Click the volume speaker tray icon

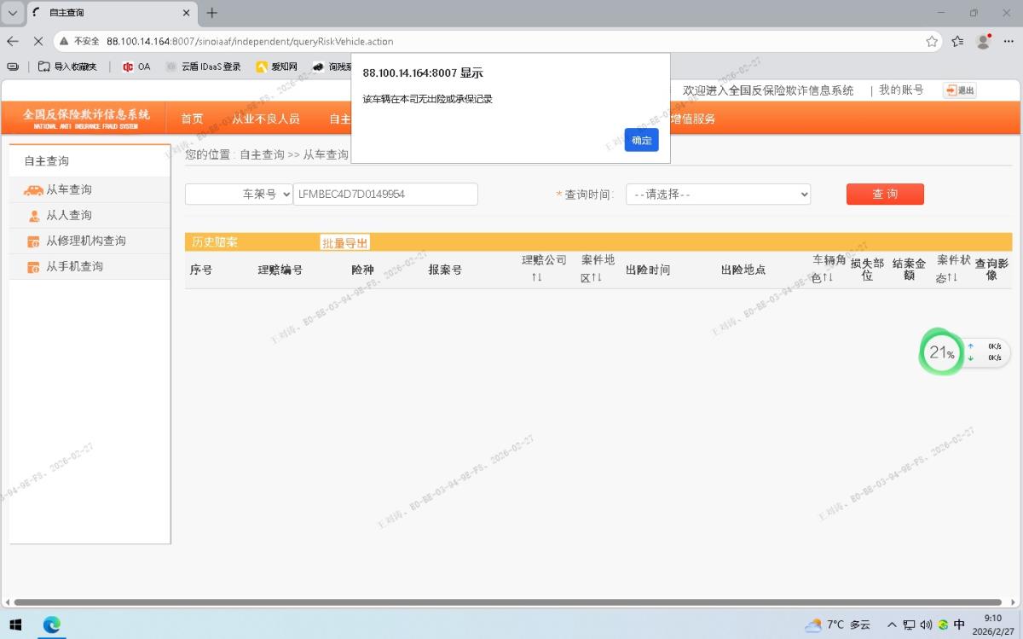927,624
